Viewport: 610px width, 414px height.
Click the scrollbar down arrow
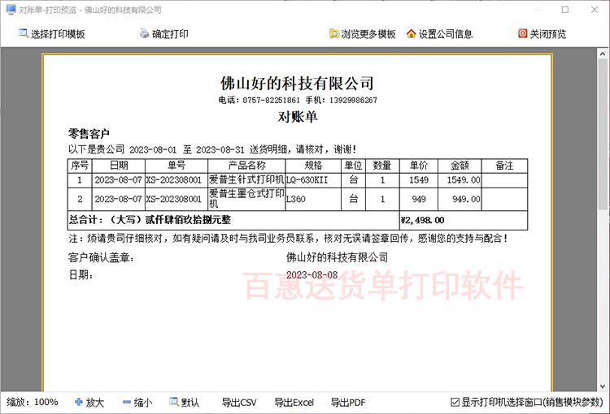603,386
